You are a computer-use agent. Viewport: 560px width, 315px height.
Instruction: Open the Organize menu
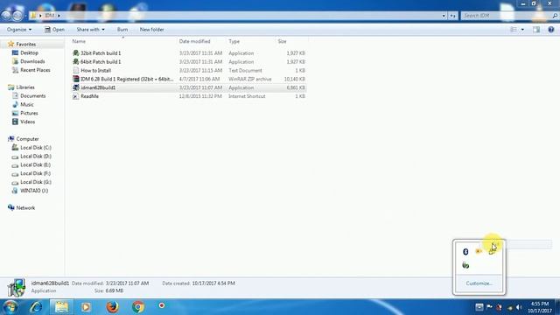(x=19, y=30)
